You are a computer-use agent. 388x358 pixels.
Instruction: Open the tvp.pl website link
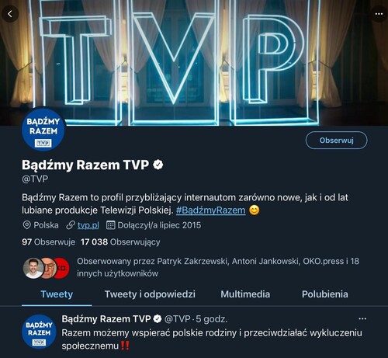click(x=88, y=225)
